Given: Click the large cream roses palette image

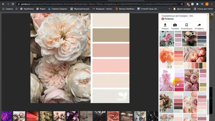Looking at the screenshot, I should point(80,58).
